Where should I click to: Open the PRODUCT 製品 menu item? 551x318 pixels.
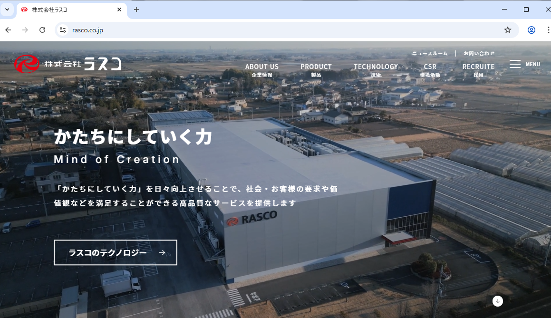click(316, 69)
